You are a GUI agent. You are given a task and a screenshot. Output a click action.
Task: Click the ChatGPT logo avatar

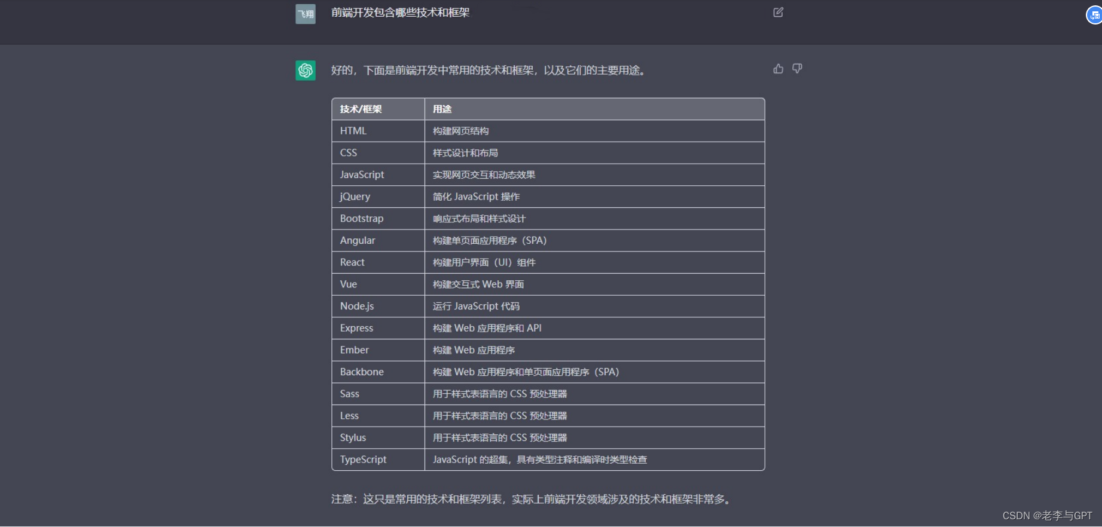click(306, 71)
